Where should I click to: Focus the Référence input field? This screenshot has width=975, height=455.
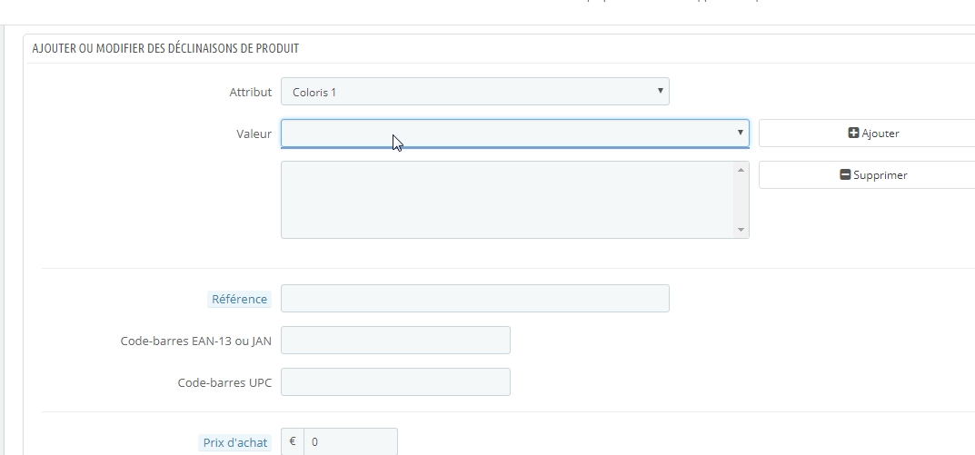tap(475, 299)
